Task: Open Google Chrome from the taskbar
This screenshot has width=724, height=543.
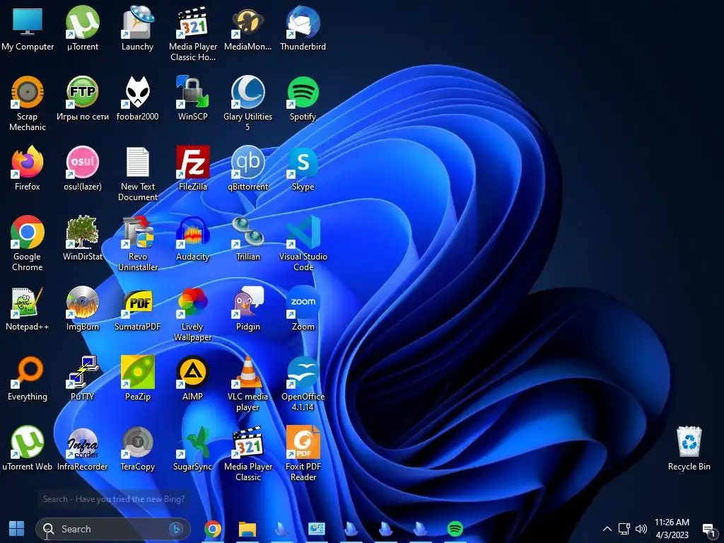Action: tap(212, 529)
